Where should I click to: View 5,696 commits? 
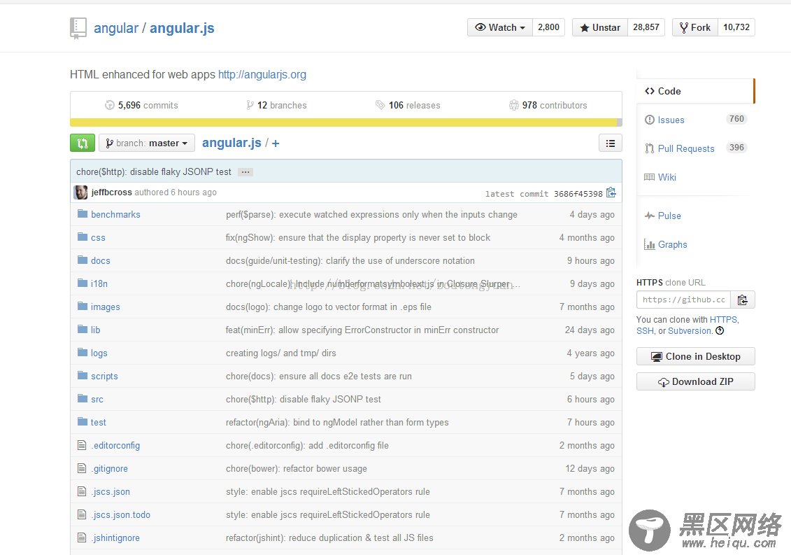point(141,105)
